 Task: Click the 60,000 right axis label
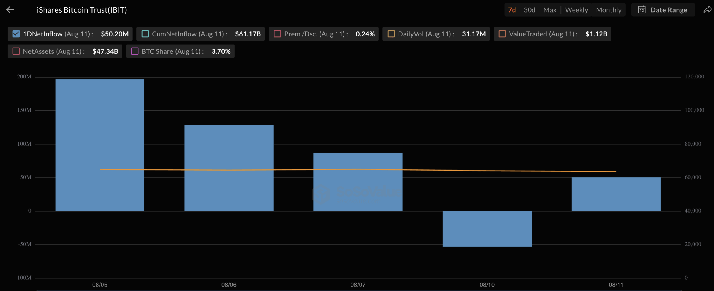pyautogui.click(x=693, y=177)
